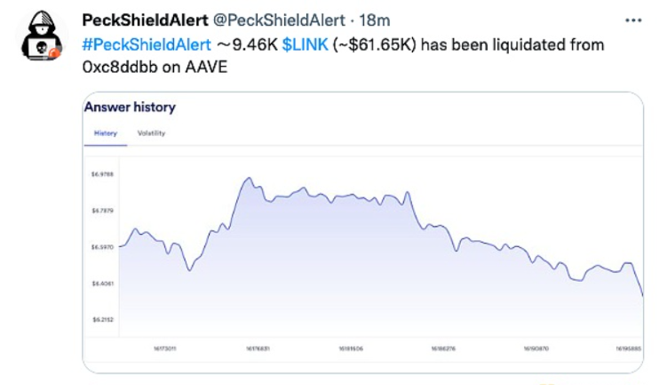Switch to the History tab
This screenshot has height=385, width=659.
(x=105, y=132)
